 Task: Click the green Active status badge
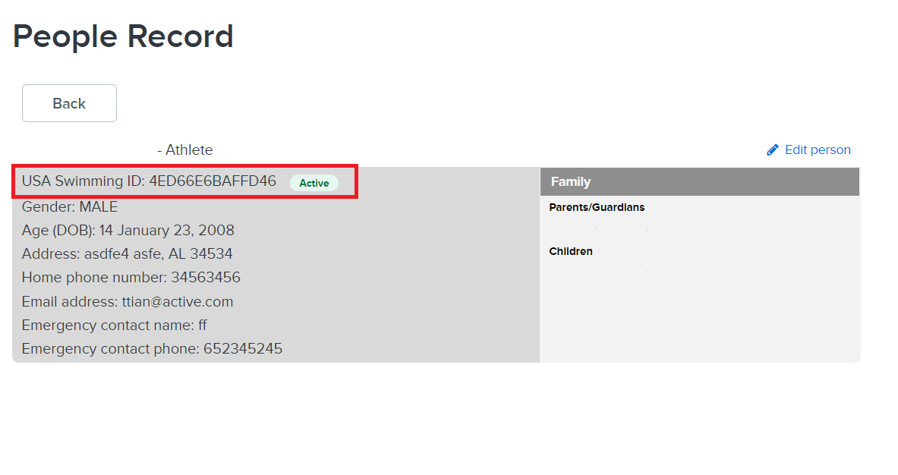tap(314, 183)
